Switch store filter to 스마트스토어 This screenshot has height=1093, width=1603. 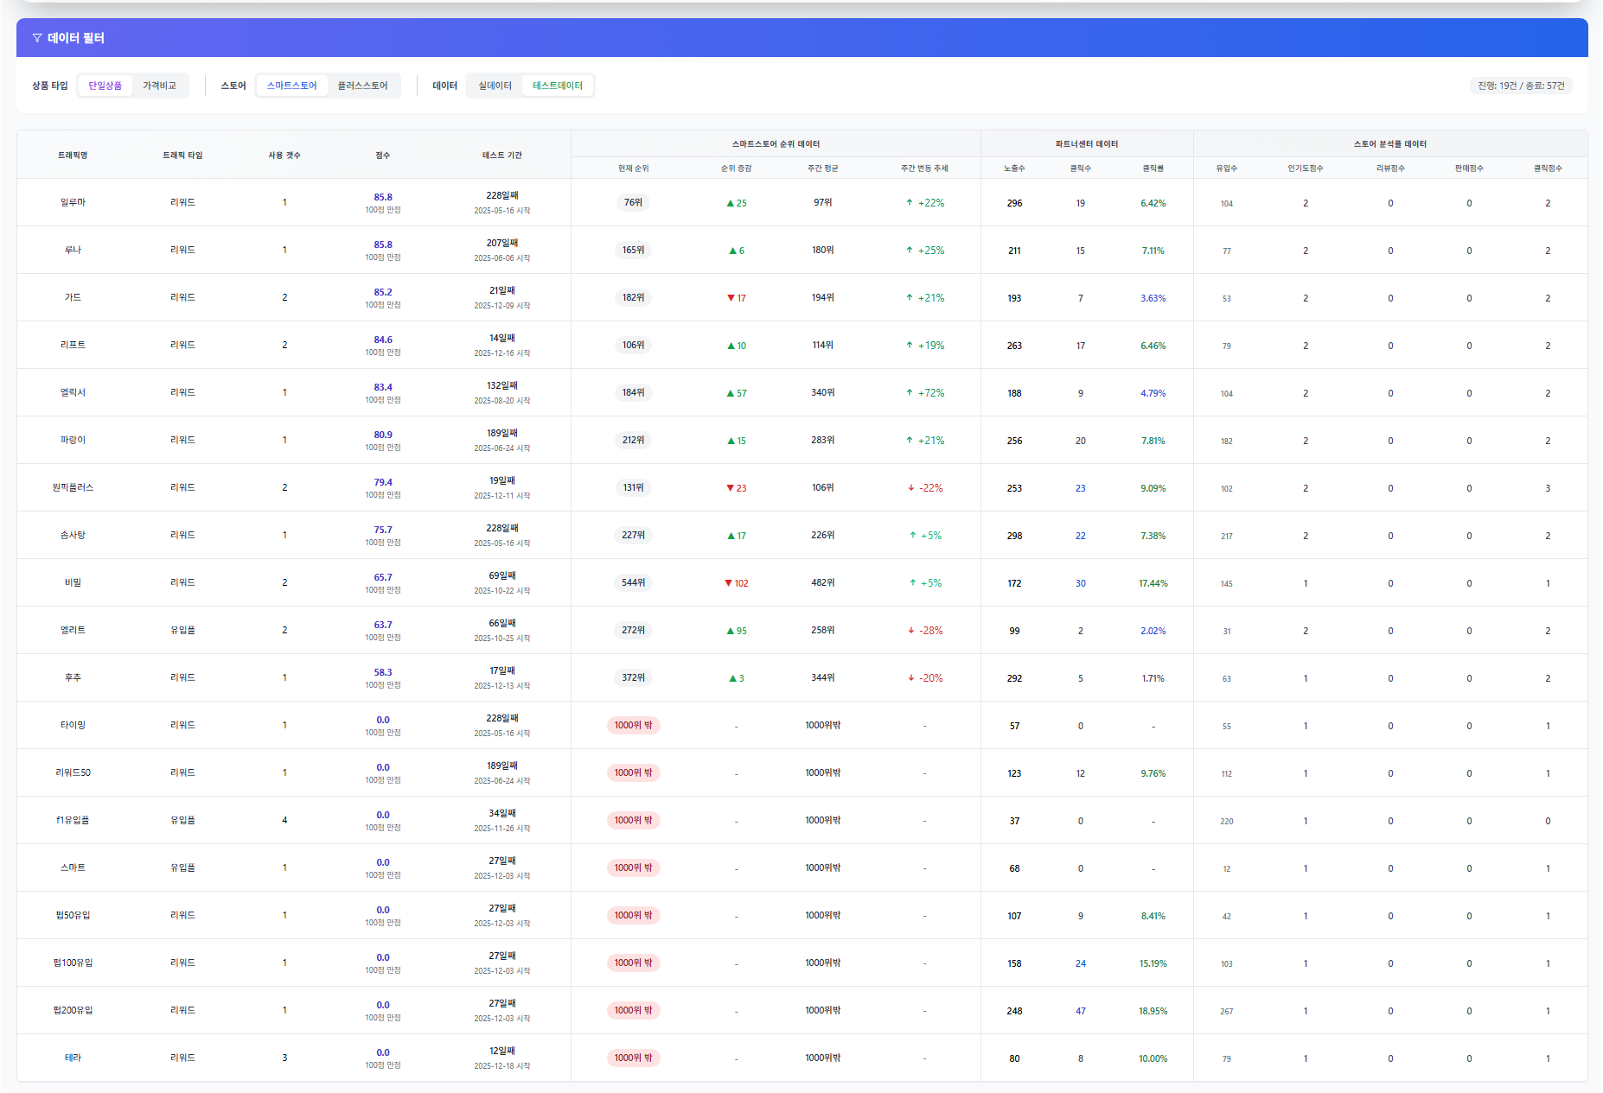pos(291,86)
